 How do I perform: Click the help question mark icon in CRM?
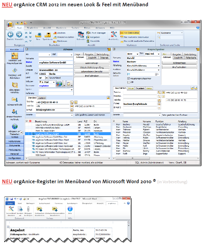pyautogui.click(x=198, y=28)
